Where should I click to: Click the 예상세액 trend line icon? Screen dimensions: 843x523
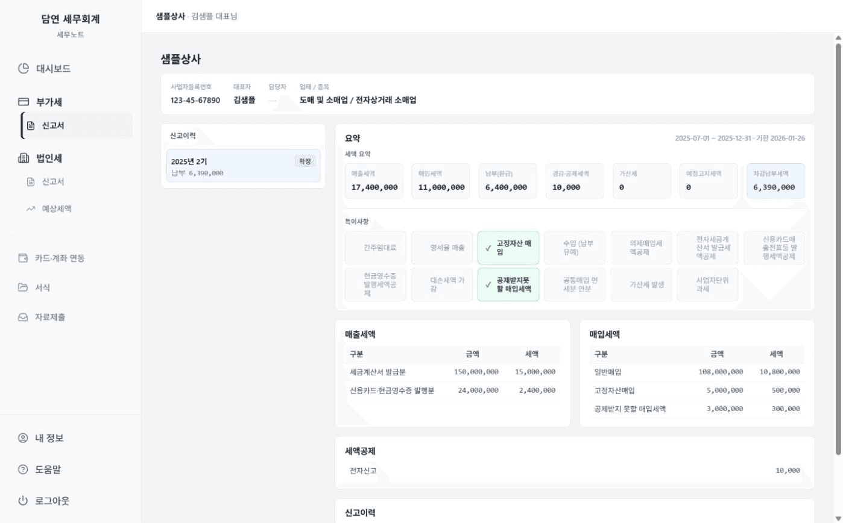point(31,209)
